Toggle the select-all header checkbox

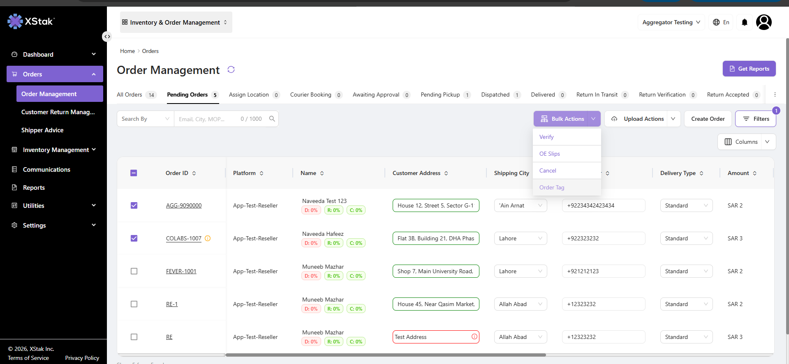[x=134, y=173]
